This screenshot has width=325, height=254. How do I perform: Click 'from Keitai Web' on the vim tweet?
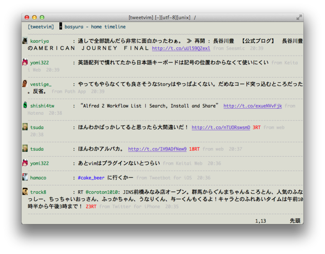click(x=182, y=163)
